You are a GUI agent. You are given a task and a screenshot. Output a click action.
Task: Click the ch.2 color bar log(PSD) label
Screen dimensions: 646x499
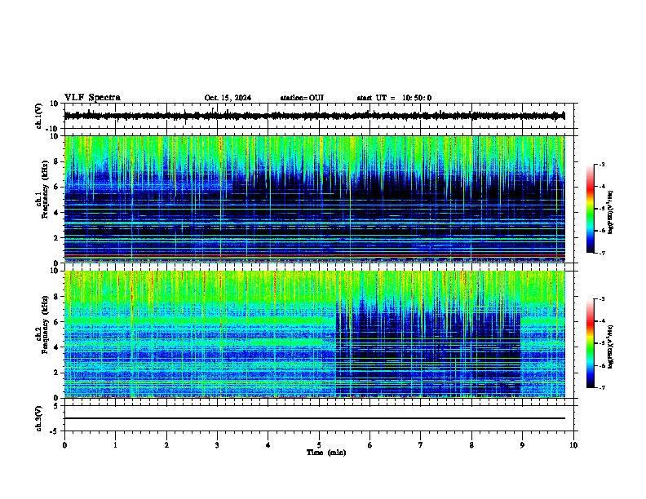[x=610, y=347]
